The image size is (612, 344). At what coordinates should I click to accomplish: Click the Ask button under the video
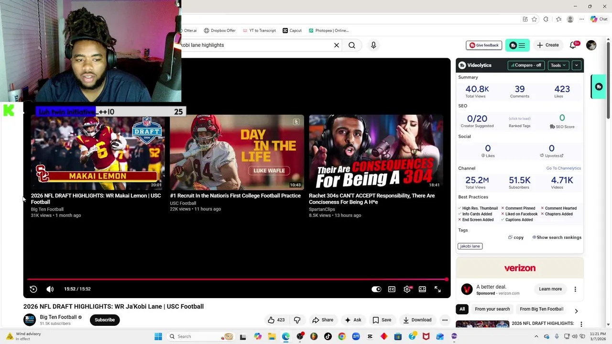(353, 320)
